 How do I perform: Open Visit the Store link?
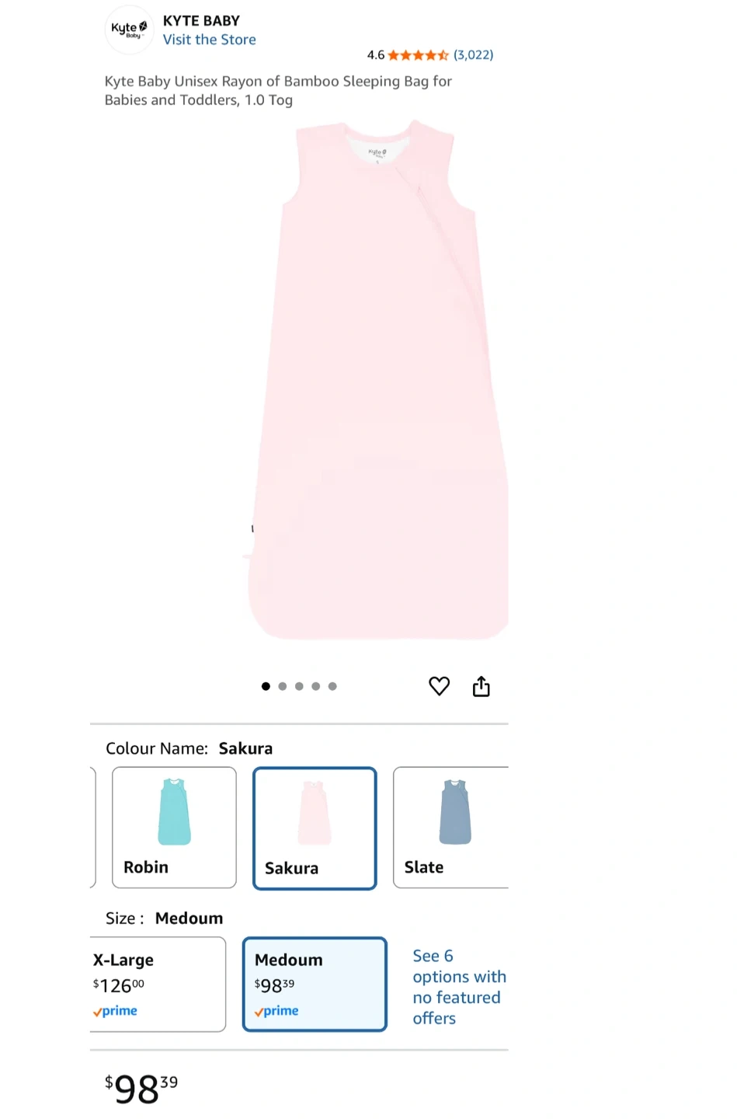pos(209,40)
